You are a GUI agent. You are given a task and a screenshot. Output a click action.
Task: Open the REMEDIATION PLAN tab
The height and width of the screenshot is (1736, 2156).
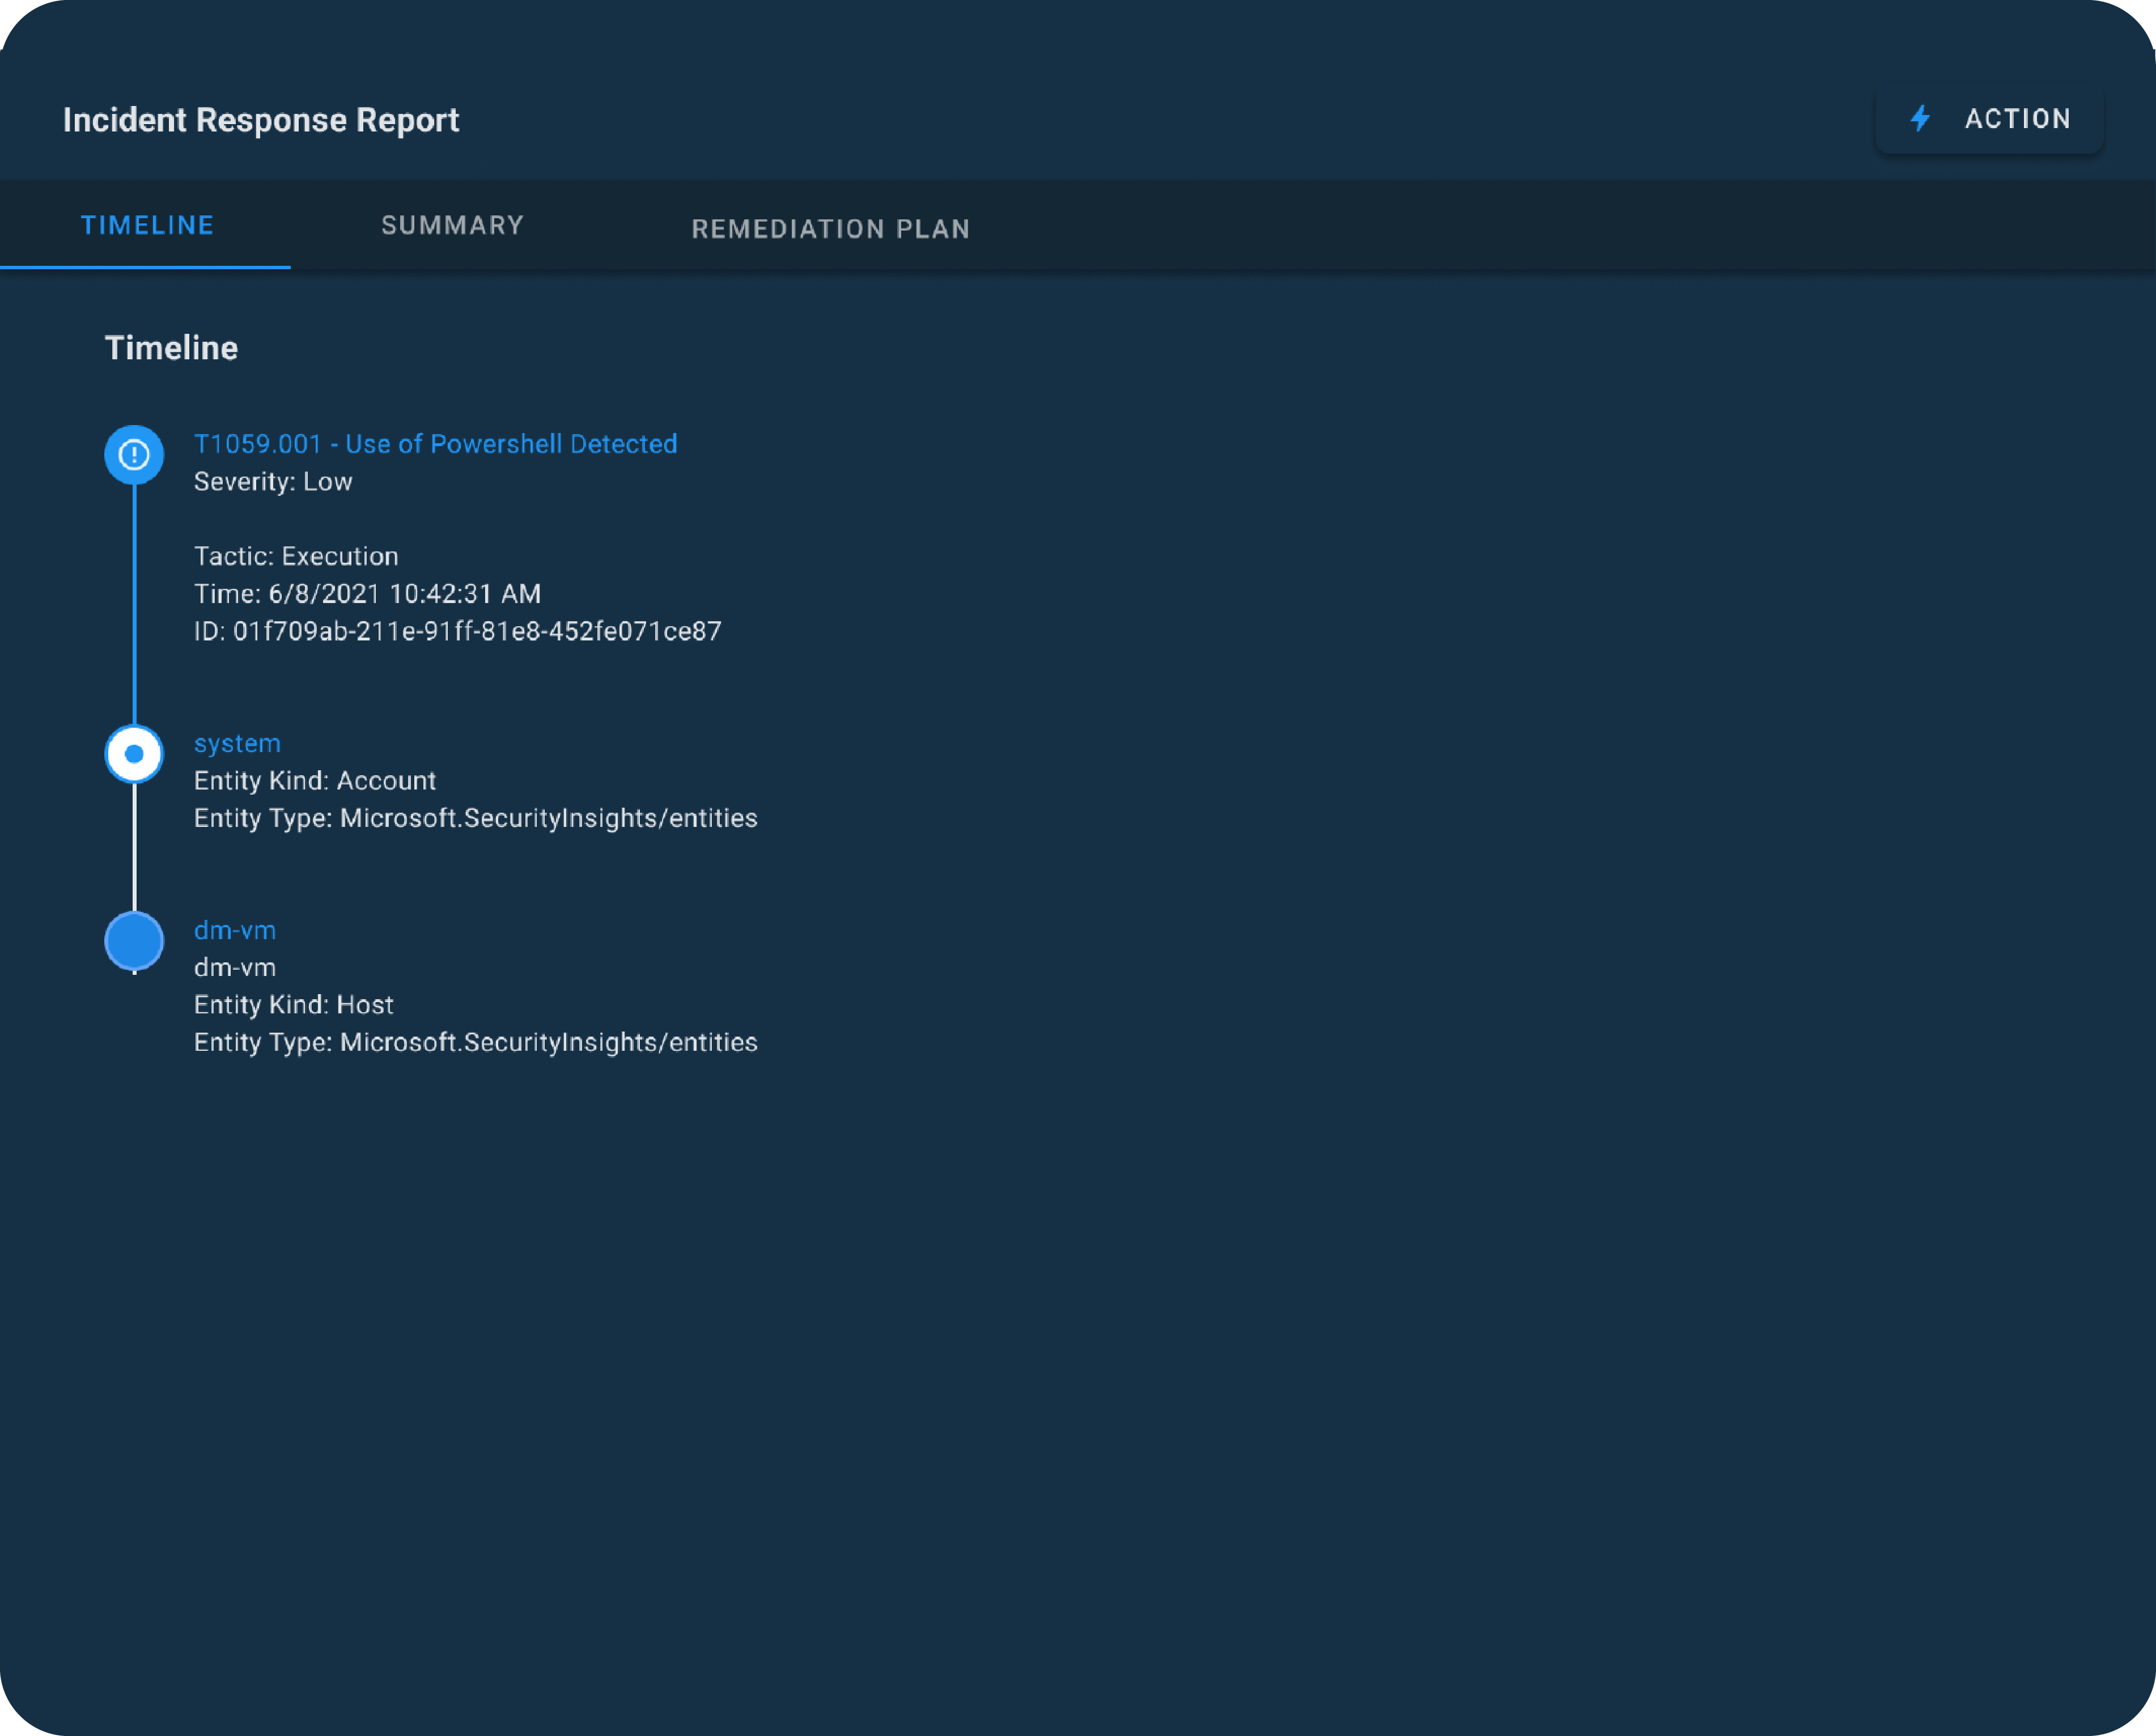click(x=830, y=229)
